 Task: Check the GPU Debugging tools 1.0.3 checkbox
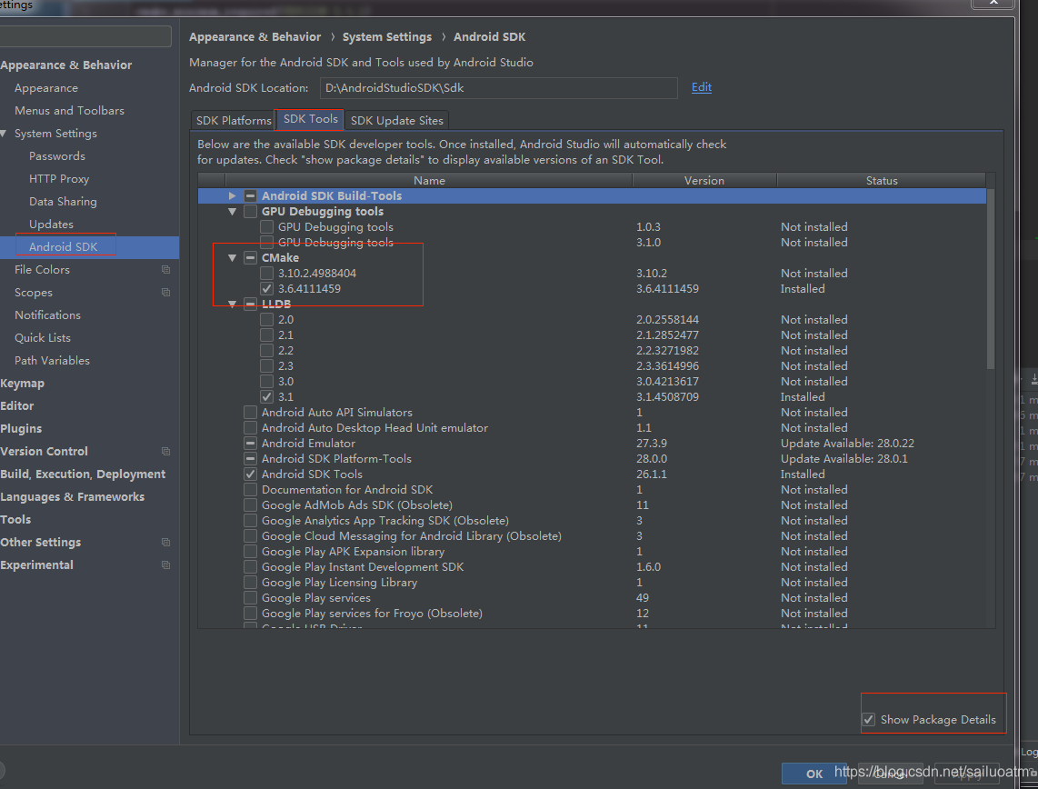(x=267, y=227)
